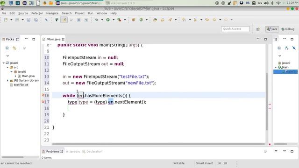Viewport: 299px width, 168px height.
Task: Open the New Java Class dropdown arrow
Action: pyautogui.click(x=146, y=20)
